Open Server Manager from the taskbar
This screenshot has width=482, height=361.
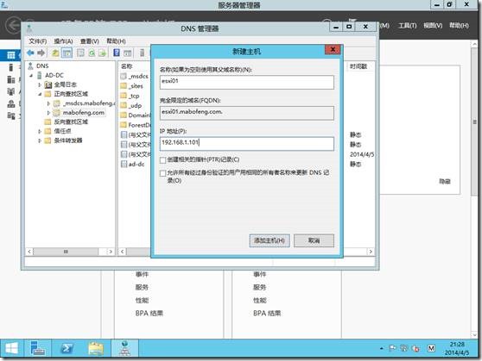(x=37, y=348)
